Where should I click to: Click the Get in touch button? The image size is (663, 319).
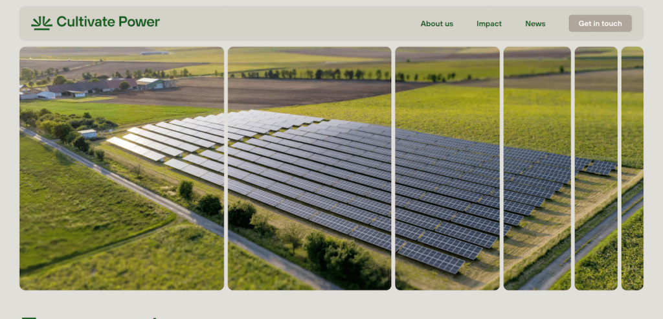(600, 23)
